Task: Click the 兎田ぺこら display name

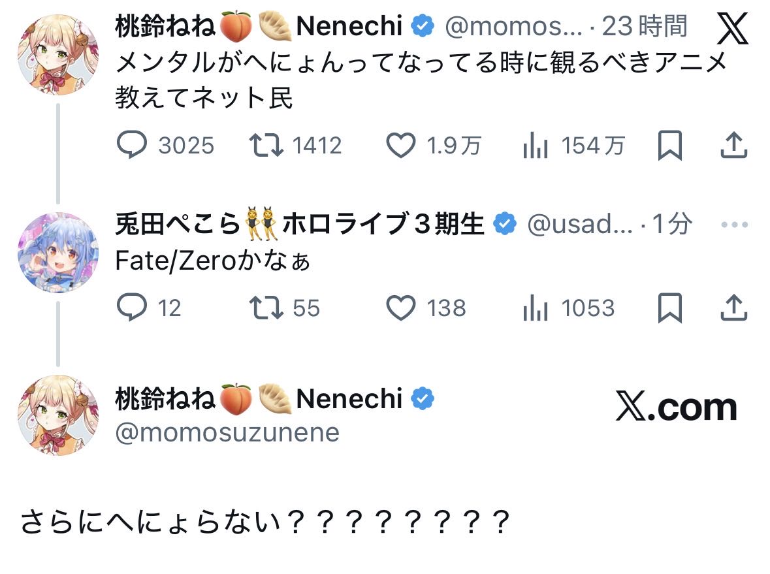Action: click(178, 224)
